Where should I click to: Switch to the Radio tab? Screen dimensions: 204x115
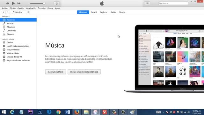click(113, 12)
